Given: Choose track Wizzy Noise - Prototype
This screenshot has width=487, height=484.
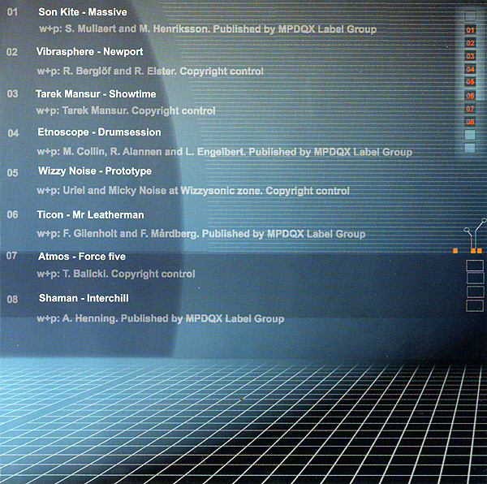Looking at the screenshot, I should [x=94, y=171].
